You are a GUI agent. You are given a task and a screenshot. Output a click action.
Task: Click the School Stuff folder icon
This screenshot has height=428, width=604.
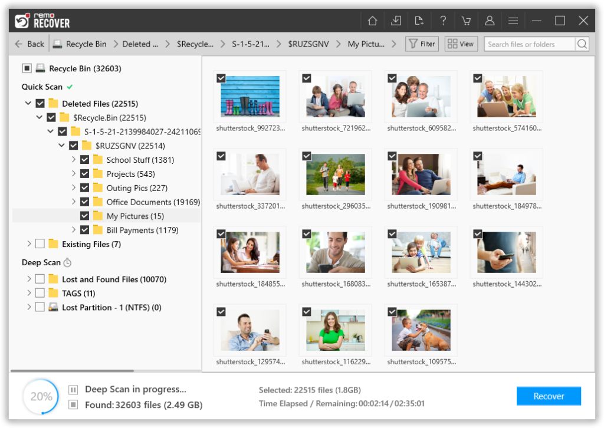tap(98, 160)
